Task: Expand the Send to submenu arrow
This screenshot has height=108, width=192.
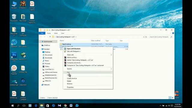Action: coord(111,69)
